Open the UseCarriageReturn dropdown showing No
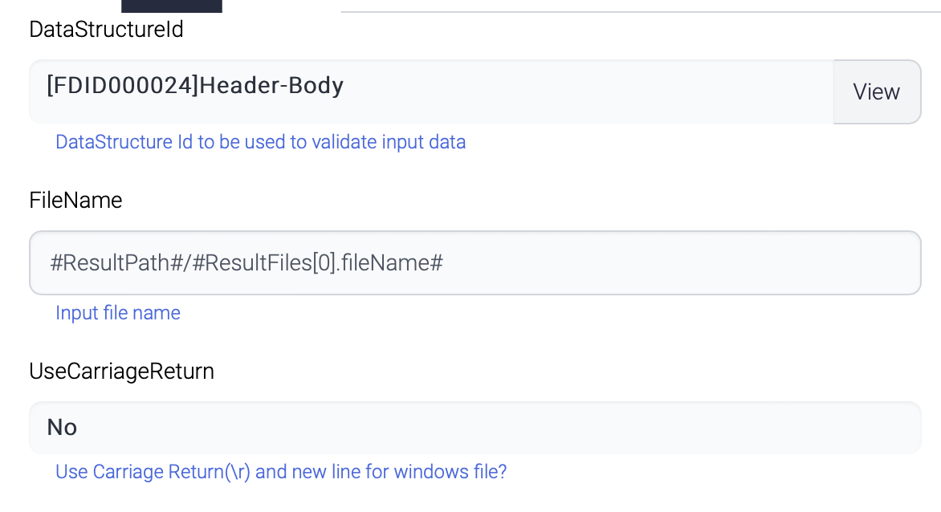This screenshot has height=512, width=941. [x=474, y=427]
